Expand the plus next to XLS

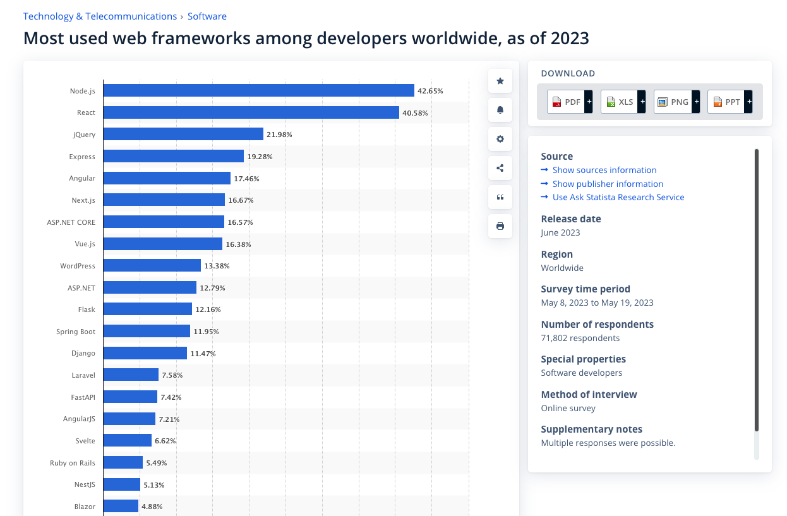642,102
